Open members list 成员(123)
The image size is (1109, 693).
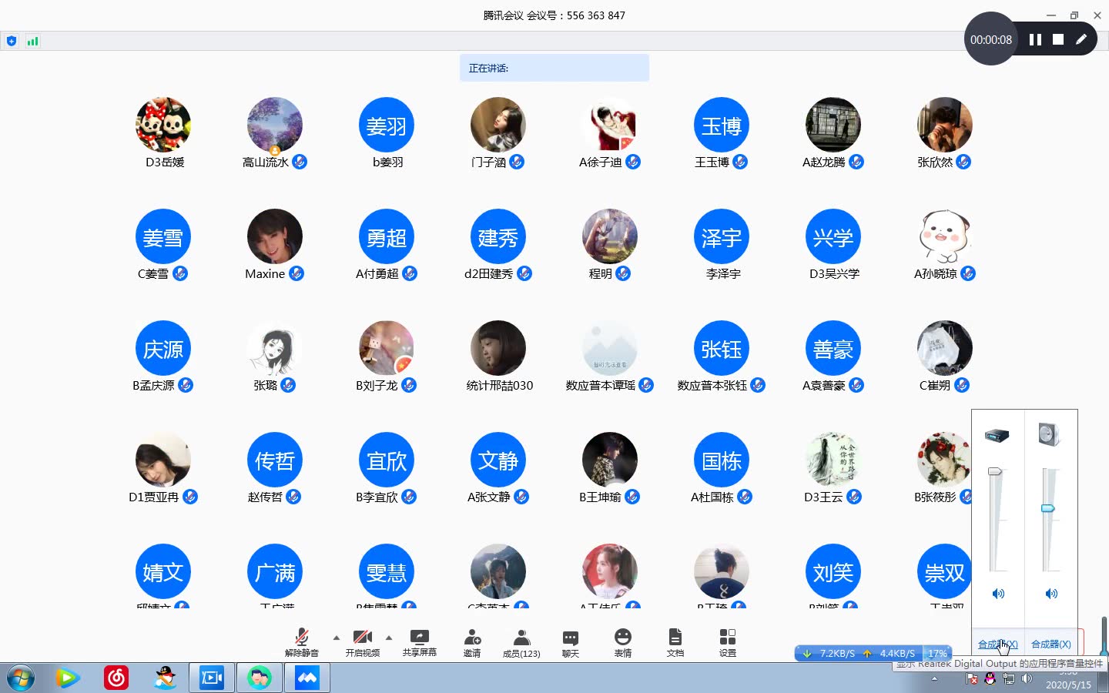point(521,642)
